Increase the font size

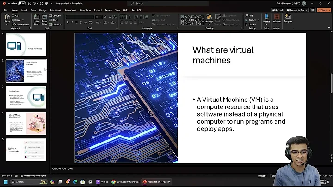pyautogui.click(x=105, y=17)
